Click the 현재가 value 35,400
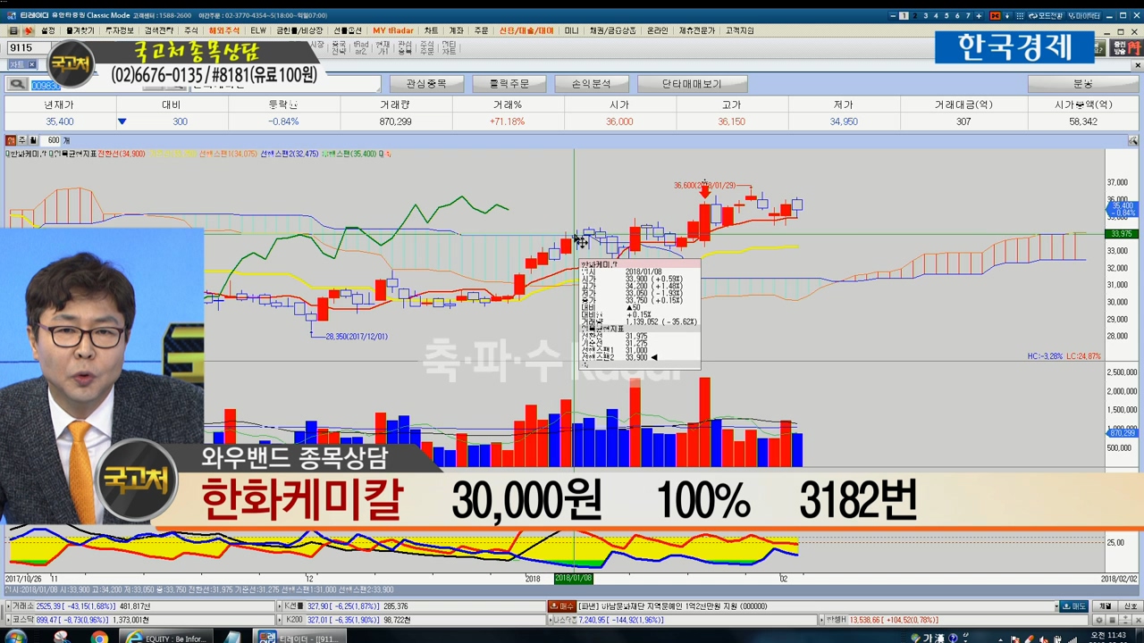The height and width of the screenshot is (643, 1144). (60, 121)
